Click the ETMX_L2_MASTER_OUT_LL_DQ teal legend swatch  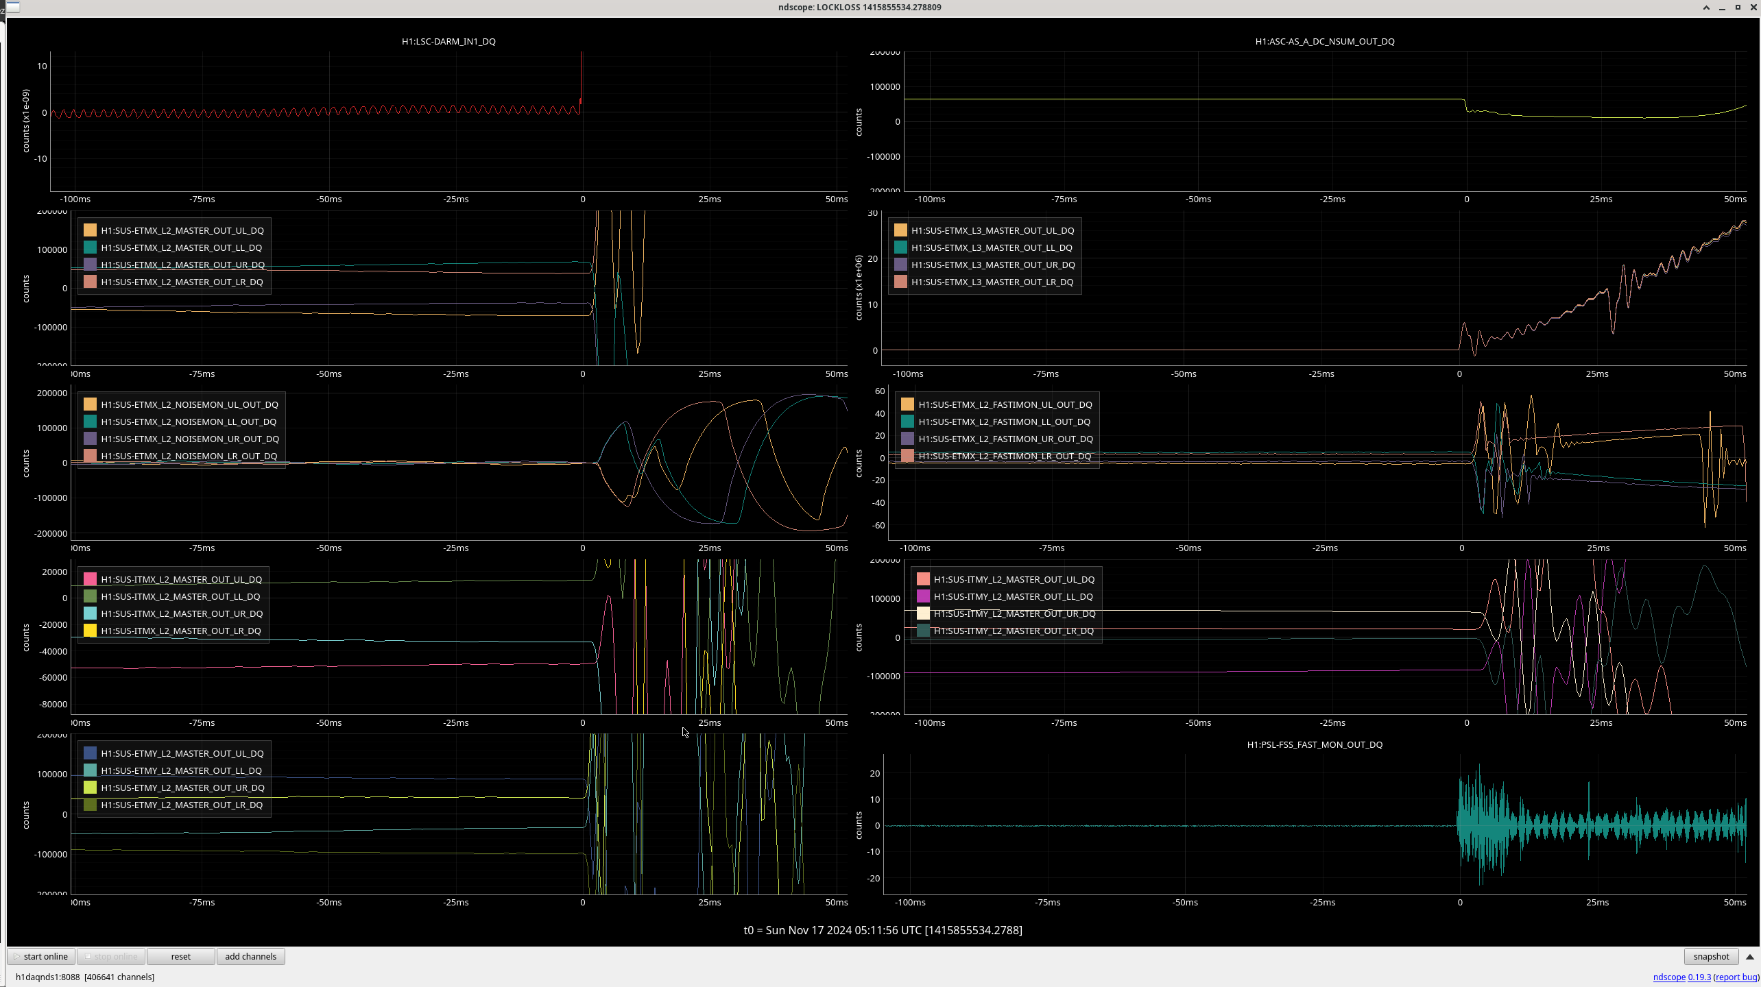coord(90,247)
